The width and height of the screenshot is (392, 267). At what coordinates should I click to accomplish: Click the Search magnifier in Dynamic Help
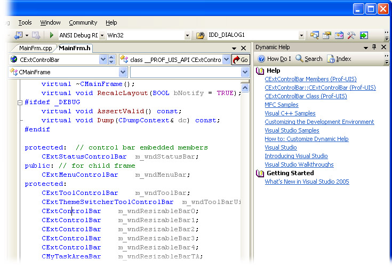click(299, 58)
